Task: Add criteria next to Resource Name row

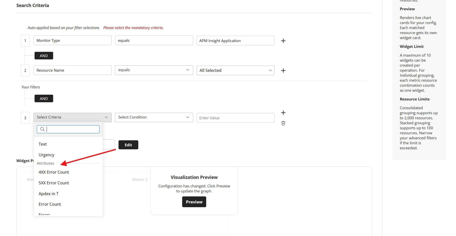Action: tap(283, 70)
